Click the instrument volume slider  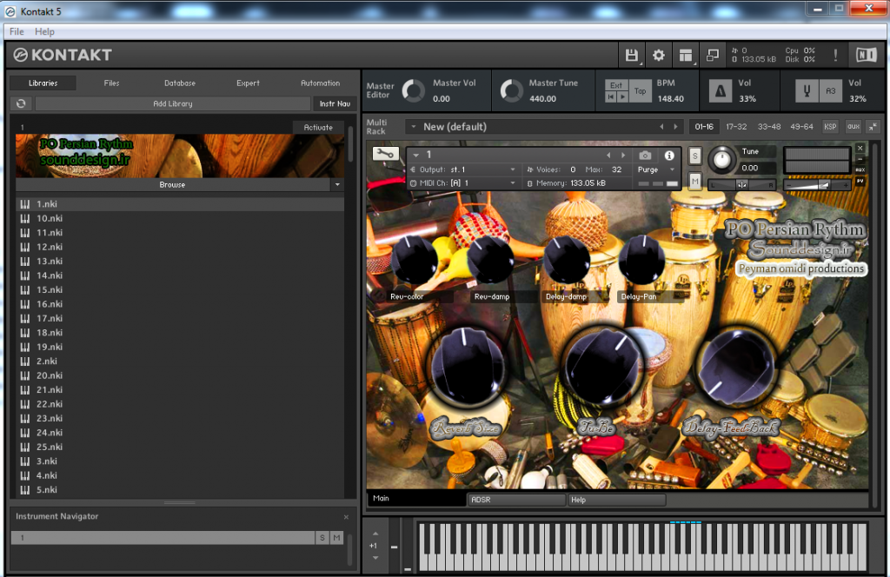click(817, 185)
